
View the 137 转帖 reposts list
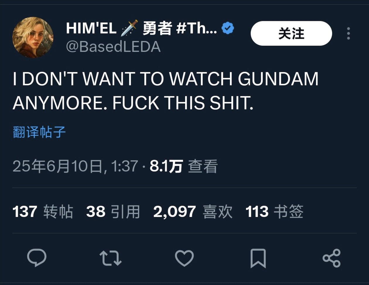(43, 211)
